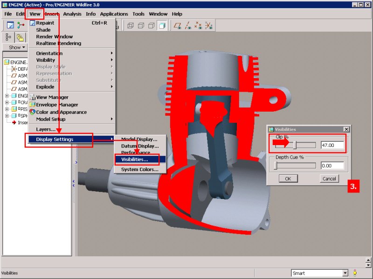Switch to wireframe display icon
The image size is (373, 279).
131,26
